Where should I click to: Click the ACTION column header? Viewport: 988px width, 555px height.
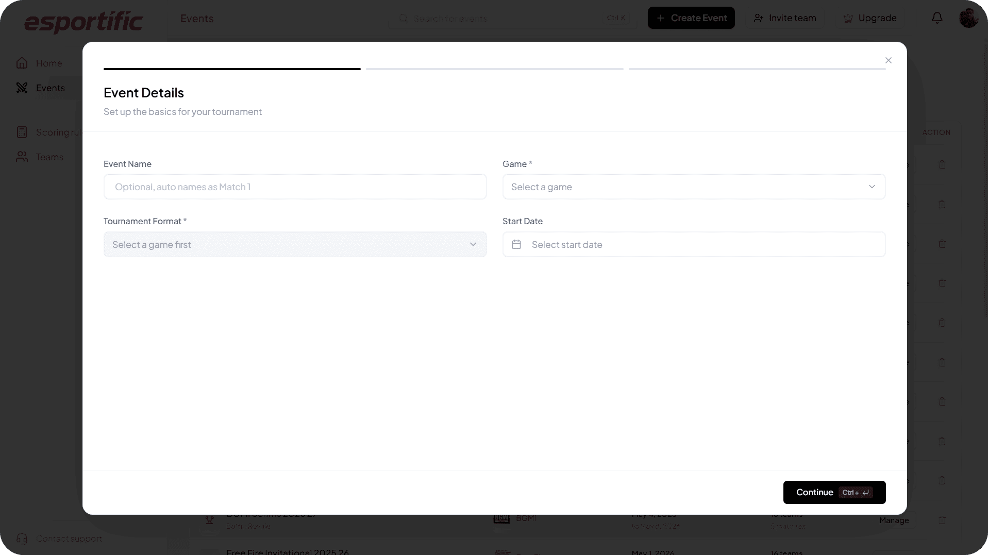[936, 132]
